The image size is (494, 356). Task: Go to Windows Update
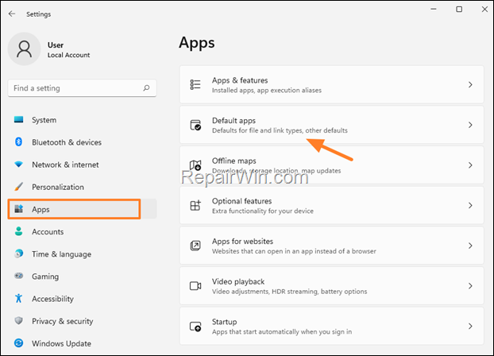pyautogui.click(x=83, y=343)
